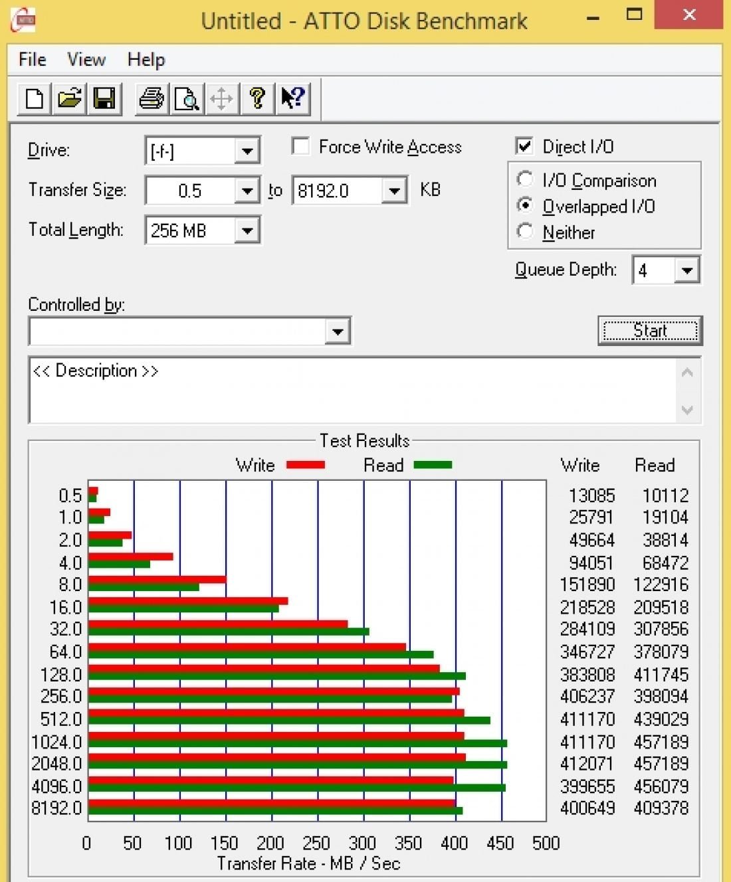731x882 pixels.
Task: Click the 128.0 transfer size row label
Action: 61,674
